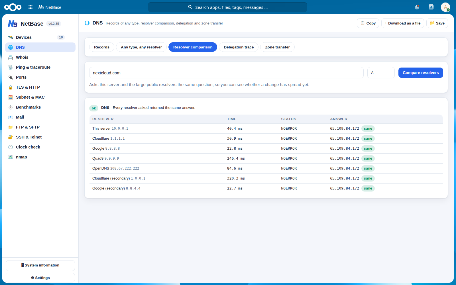Click the This server 10.0.0.1 row
This screenshot has height=285, width=456.
point(266,129)
